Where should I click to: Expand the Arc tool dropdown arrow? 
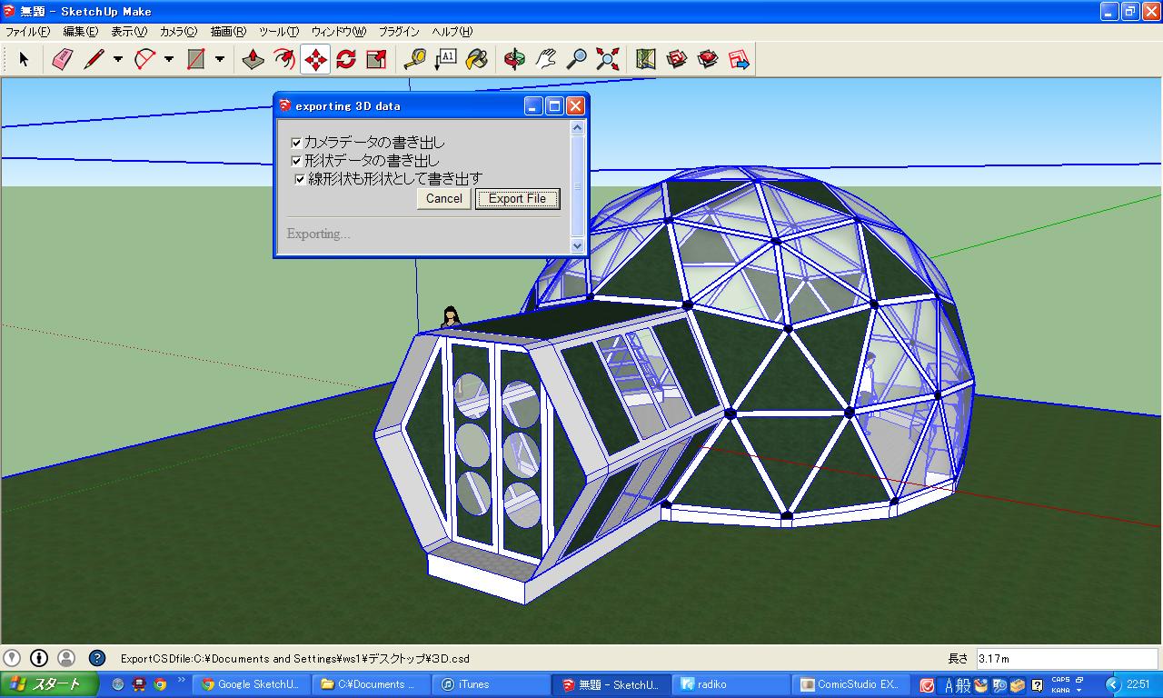169,60
